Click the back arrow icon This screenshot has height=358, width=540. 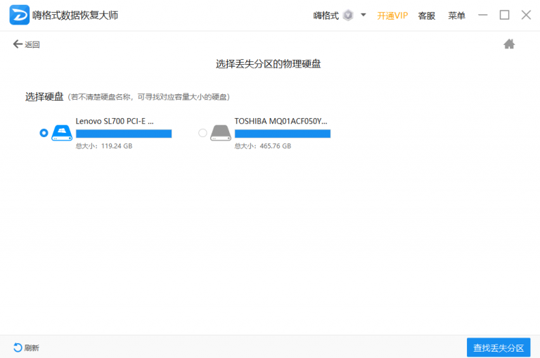18,44
